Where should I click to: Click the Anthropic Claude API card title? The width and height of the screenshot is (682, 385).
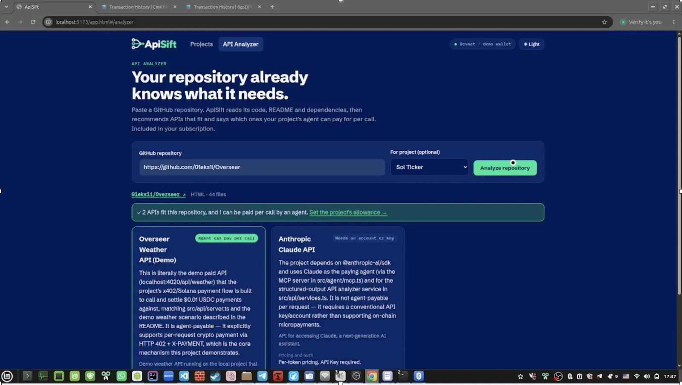tap(297, 244)
